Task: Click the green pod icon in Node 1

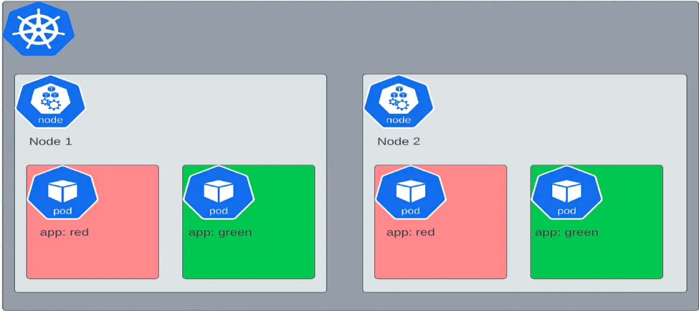Action: (218, 192)
